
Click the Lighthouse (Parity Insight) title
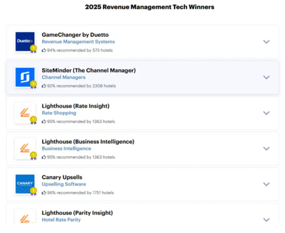77,213
